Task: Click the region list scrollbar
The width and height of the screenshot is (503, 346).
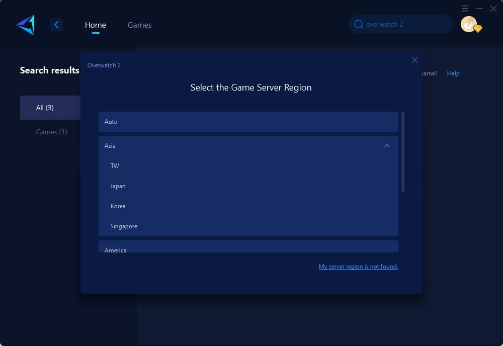Action: [403, 152]
